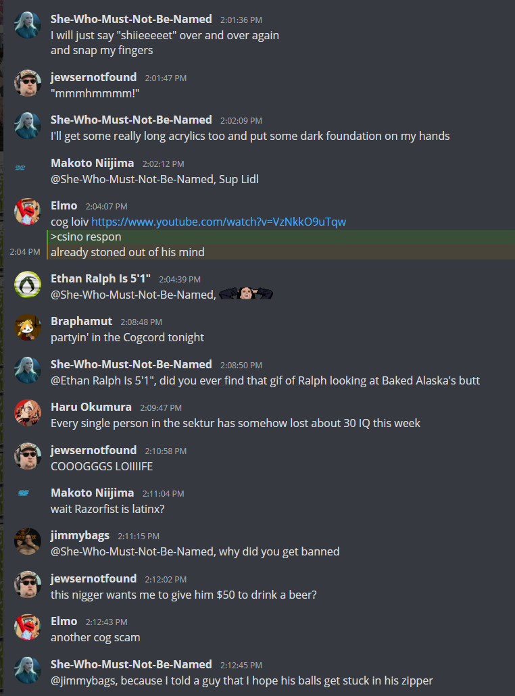Open jewsernotfound's avatar beside "mmmhmmmm!" message
515x696 pixels.
pyautogui.click(x=28, y=83)
